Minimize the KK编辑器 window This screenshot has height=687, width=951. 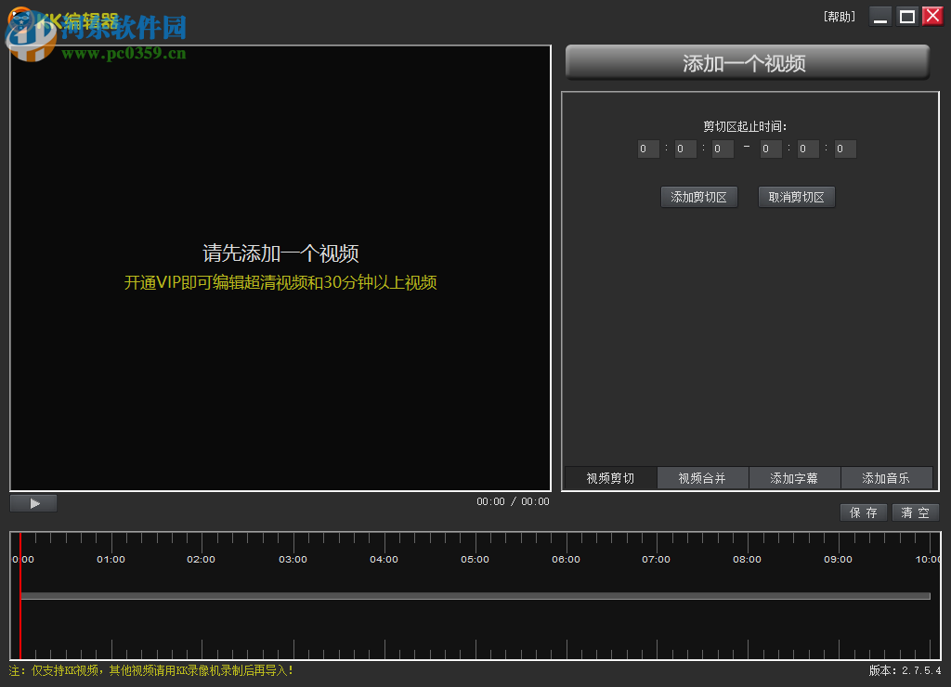[880, 17]
